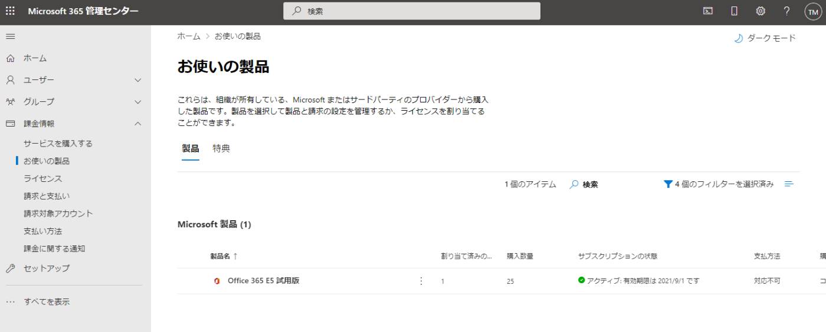Open セットアップ in sidebar
Image resolution: width=826 pixels, height=332 pixels.
pos(47,268)
